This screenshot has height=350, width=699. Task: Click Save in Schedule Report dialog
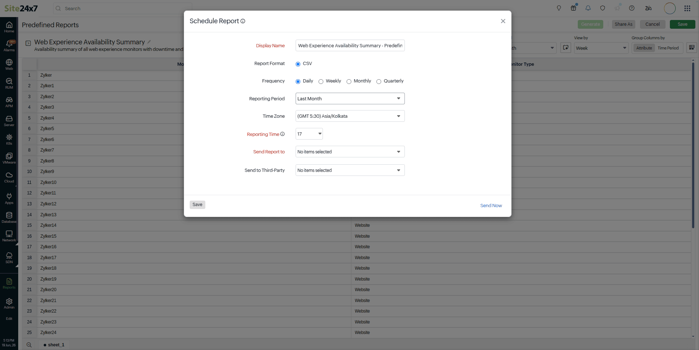[197, 205]
